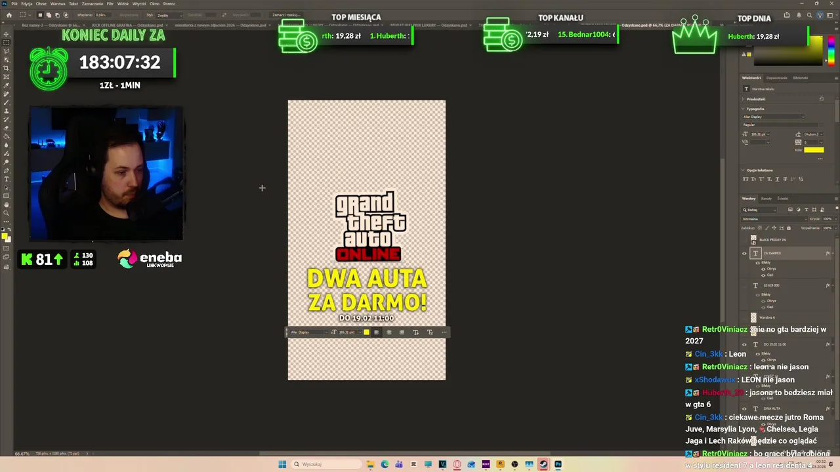Image resolution: width=840 pixels, height=472 pixels.
Task: Choose Add to Selection mode icon
Action: pos(49,15)
